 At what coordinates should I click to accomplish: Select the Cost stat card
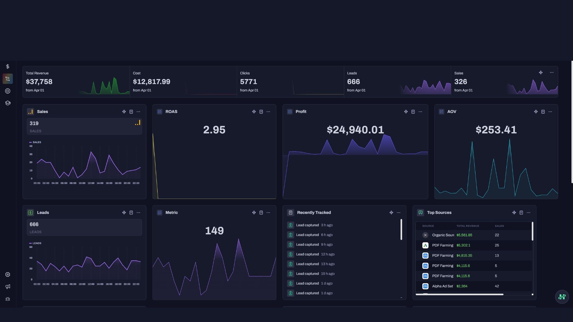(183, 82)
